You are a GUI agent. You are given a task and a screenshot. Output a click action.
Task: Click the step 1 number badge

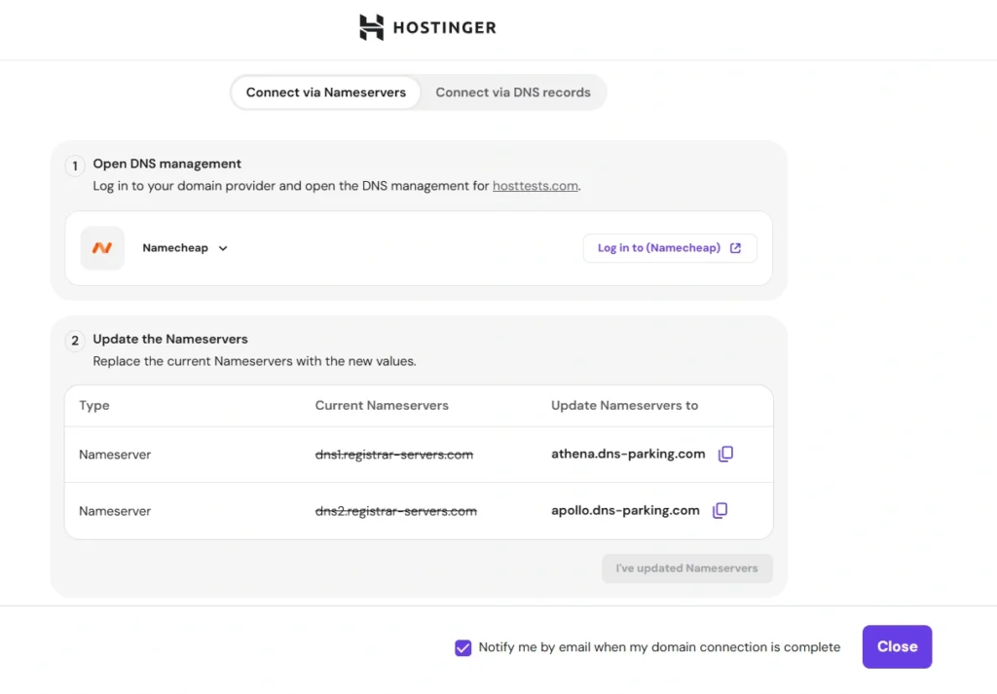pyautogui.click(x=75, y=165)
